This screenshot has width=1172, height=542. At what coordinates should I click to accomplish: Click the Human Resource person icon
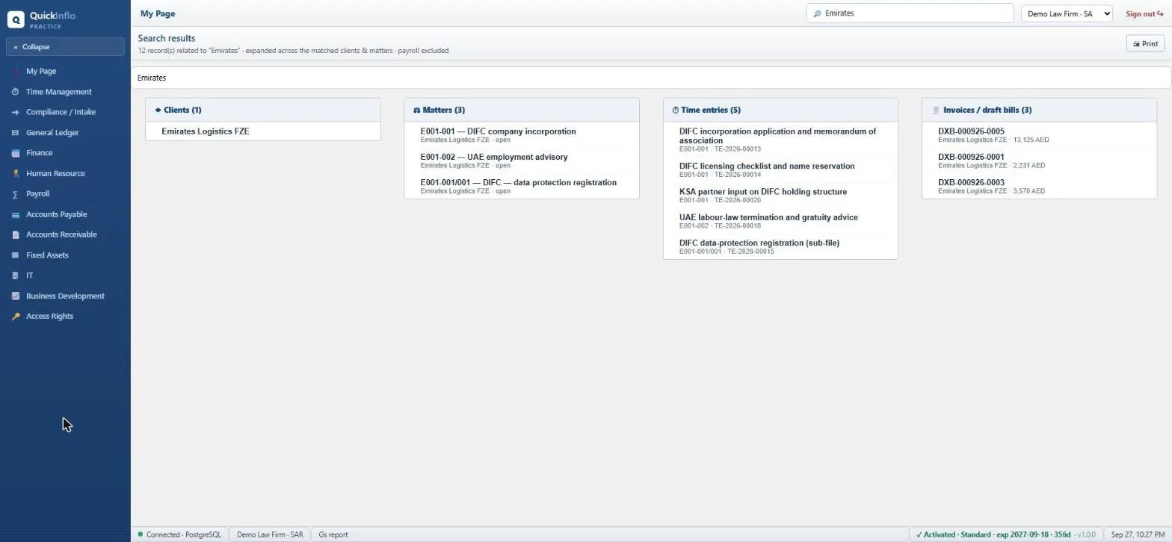click(15, 173)
